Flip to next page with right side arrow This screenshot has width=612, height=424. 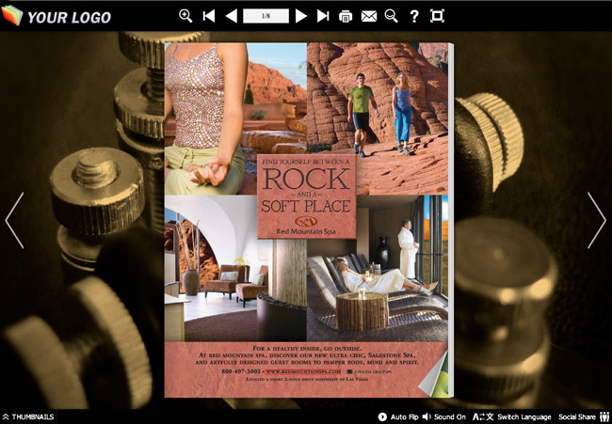coord(597,220)
